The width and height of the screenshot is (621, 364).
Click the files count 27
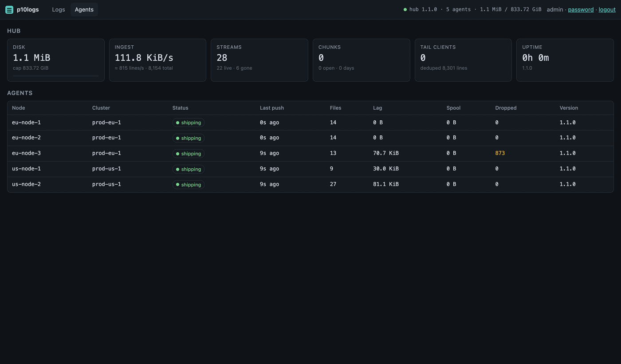click(333, 184)
